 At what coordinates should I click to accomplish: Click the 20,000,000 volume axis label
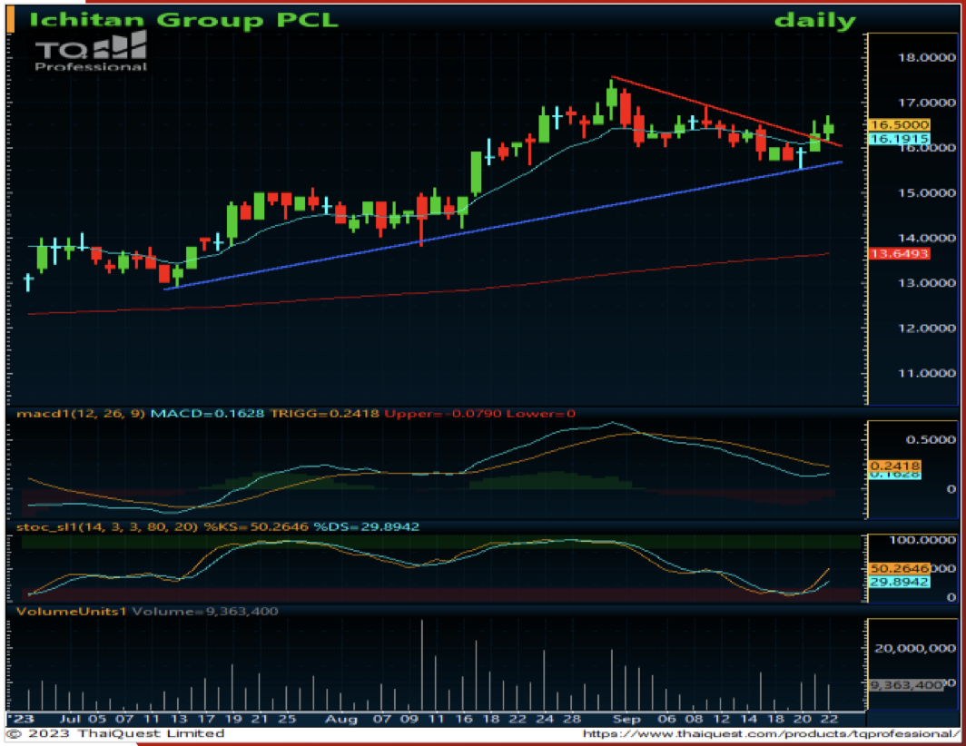click(915, 648)
